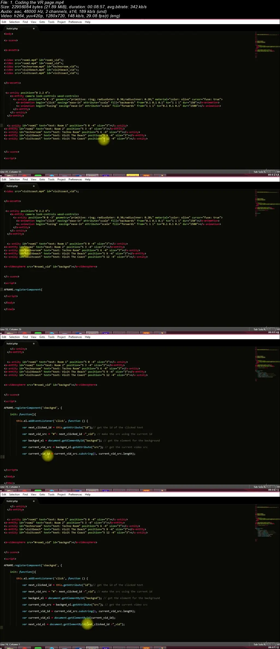Viewport: 280px width, 649px height.
Task: Click 'var backgnd_el' line in 00:07:13 frame
Action: [91, 598]
